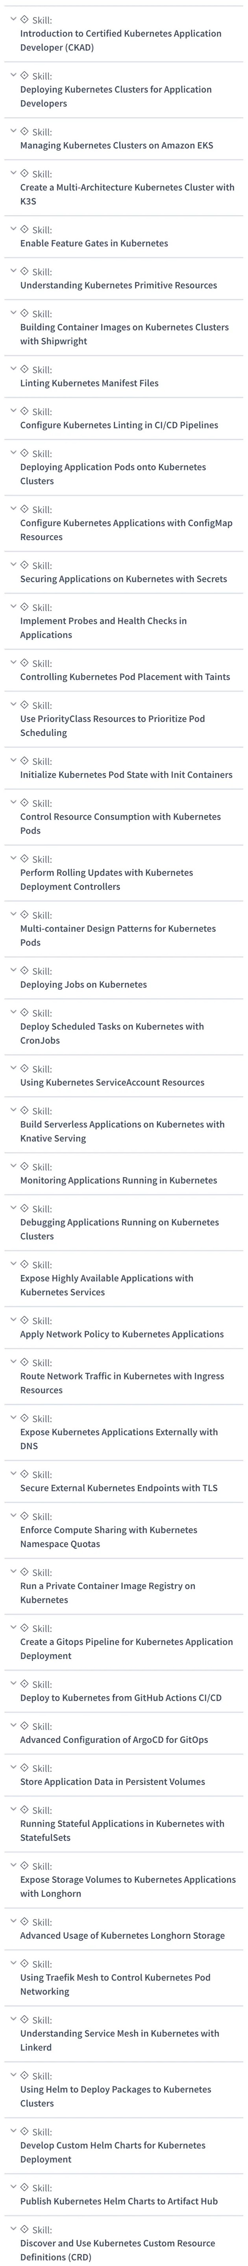Expand chevron for Securing Applications with Secrets
The width and height of the screenshot is (248, 2266).
[13, 565]
